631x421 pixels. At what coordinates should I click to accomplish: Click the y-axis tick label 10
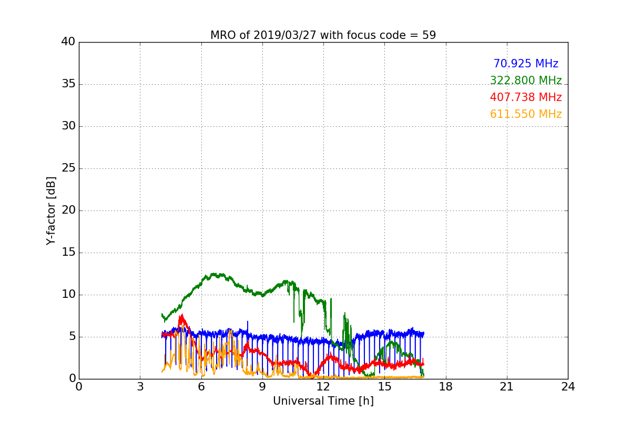pyautogui.click(x=68, y=295)
